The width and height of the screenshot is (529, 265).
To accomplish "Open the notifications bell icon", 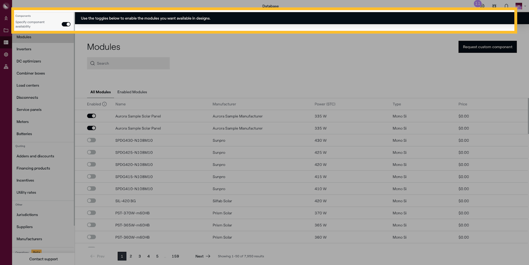I will [x=506, y=6].
